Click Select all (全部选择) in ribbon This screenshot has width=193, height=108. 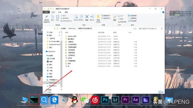132,16
